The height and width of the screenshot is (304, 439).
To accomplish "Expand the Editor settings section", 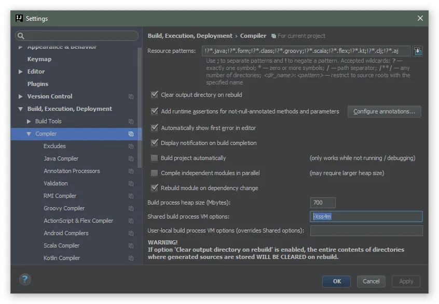I will tap(21, 71).
